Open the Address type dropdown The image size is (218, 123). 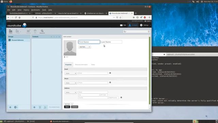(x=71, y=93)
